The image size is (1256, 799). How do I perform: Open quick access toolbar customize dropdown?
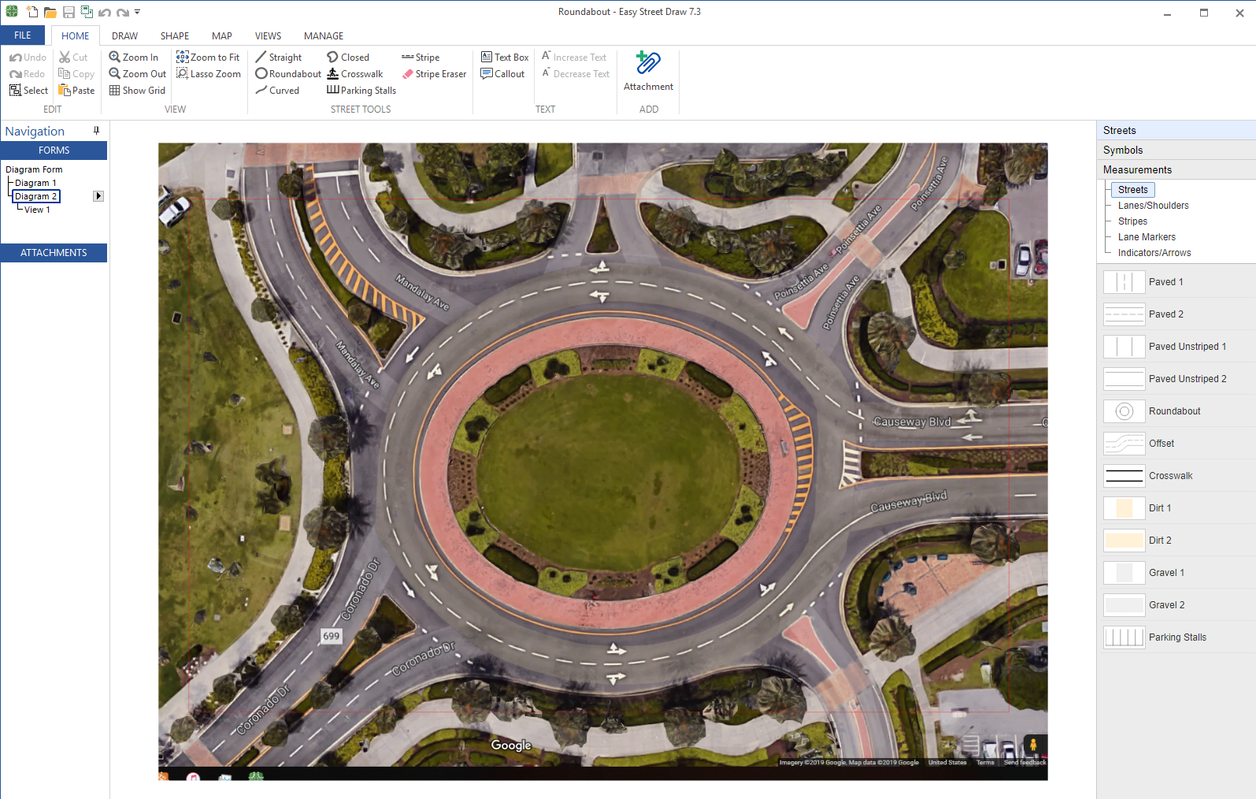[137, 12]
